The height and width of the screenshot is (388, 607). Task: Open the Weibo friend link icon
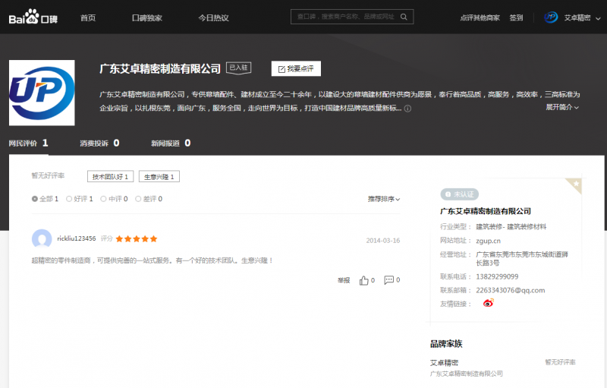tap(488, 303)
